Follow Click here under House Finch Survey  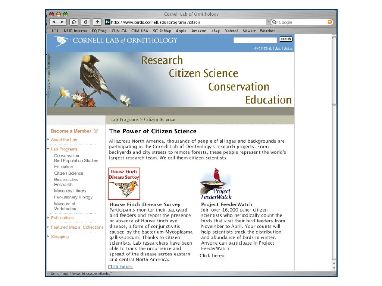[x=120, y=267]
